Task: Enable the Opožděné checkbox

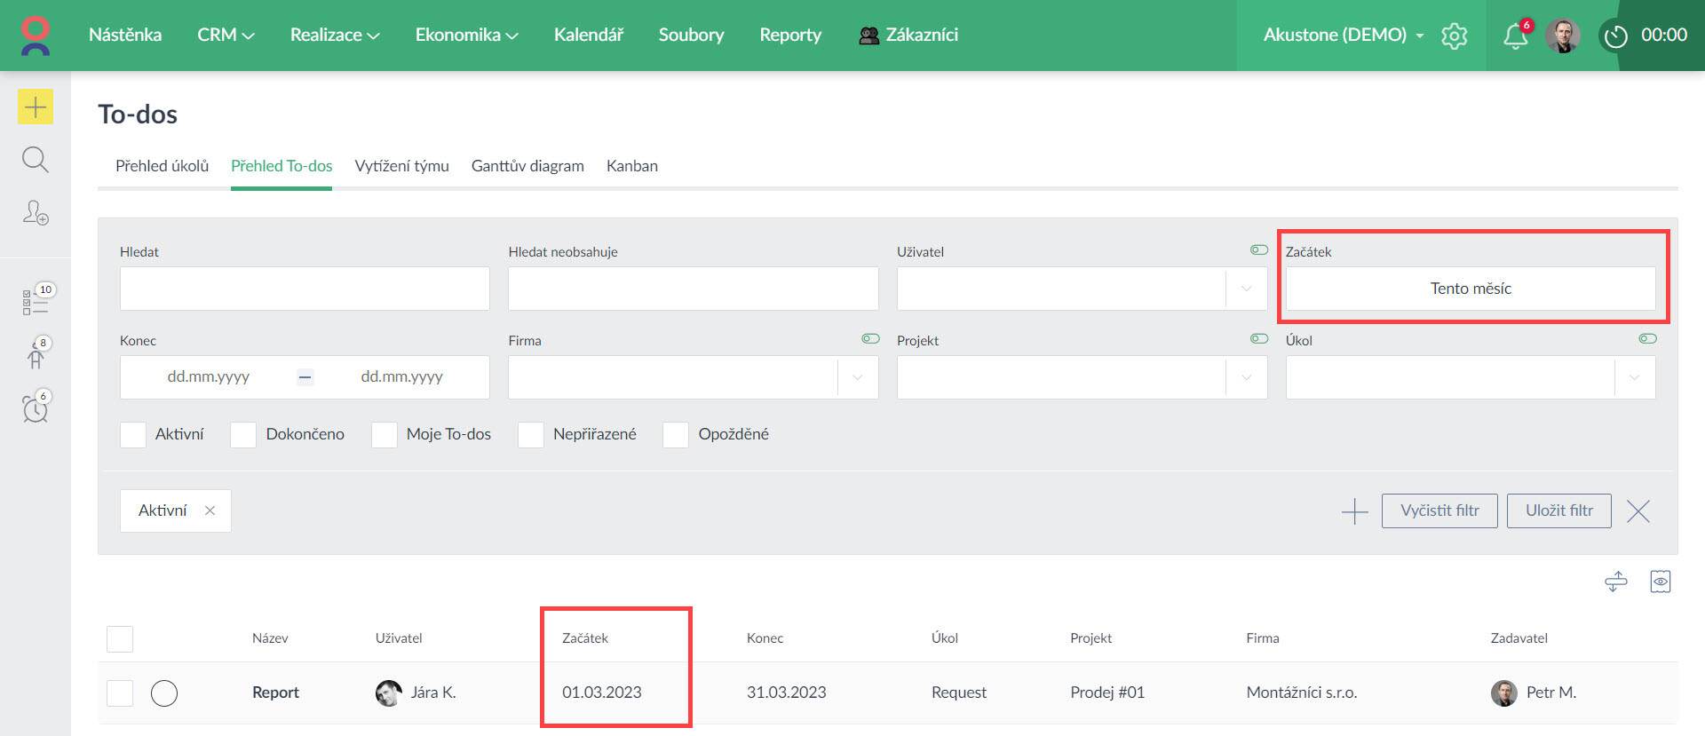Action: (676, 435)
